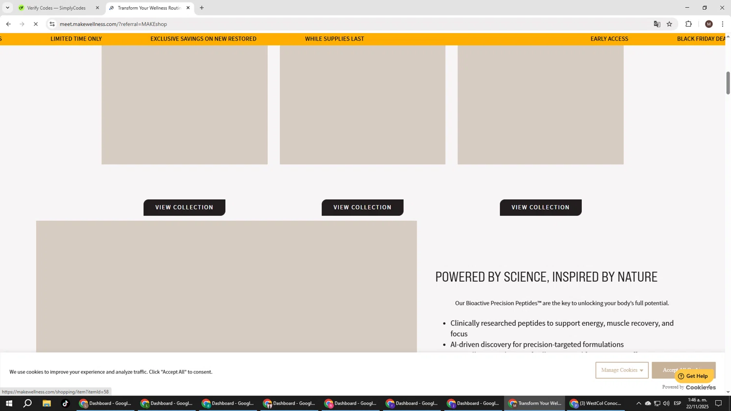Open site information icon in address bar

click(x=52, y=24)
